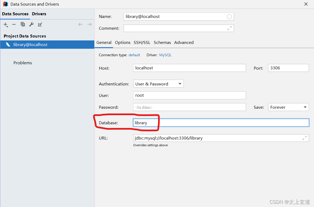Click the MySQL driver link
This screenshot has width=314, height=207.
[165, 55]
